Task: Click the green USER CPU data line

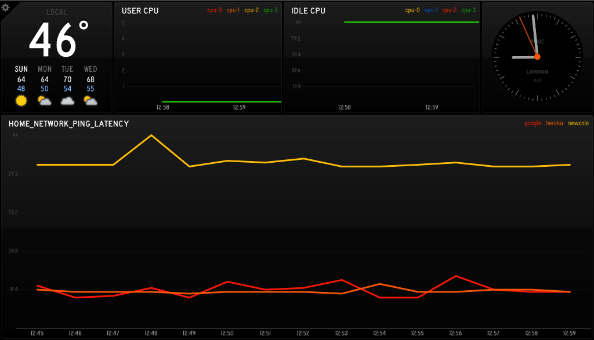Action: (x=222, y=101)
